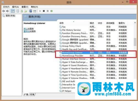
Task: Click the vertical scrollbar thumb of the services list
Action: 135,42
